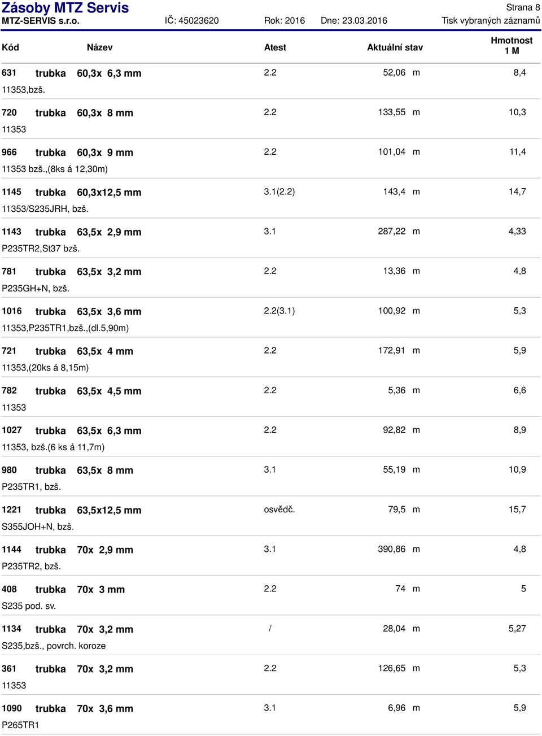Select row with code 631

point(271,81)
